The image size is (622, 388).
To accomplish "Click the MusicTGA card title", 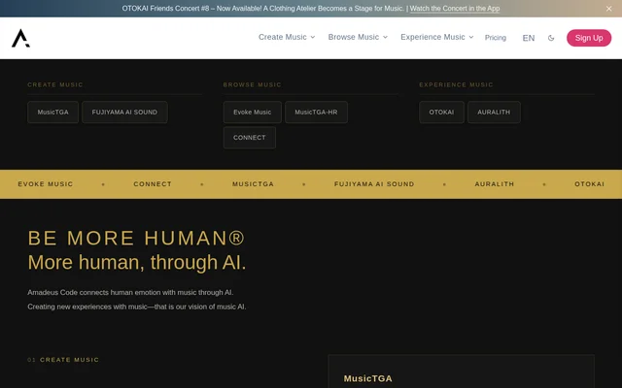I will coord(367,378).
